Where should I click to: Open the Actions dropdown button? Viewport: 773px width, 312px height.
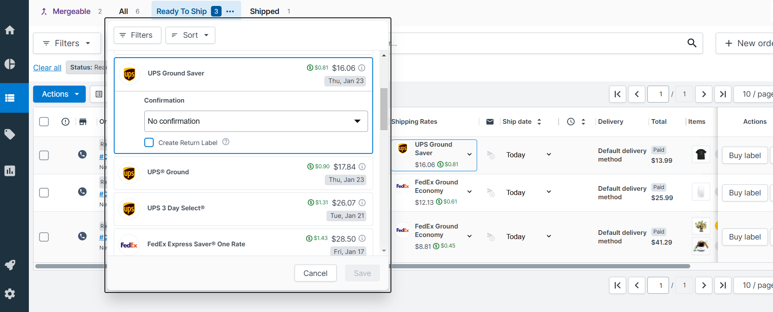point(59,94)
